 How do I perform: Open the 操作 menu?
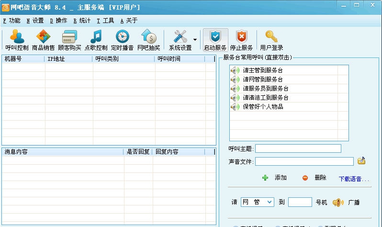58,21
